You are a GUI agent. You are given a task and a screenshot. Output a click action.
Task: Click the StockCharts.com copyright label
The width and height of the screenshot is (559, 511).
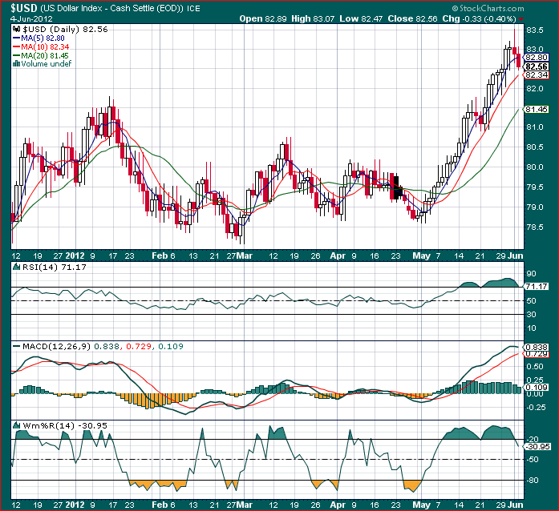488,8
